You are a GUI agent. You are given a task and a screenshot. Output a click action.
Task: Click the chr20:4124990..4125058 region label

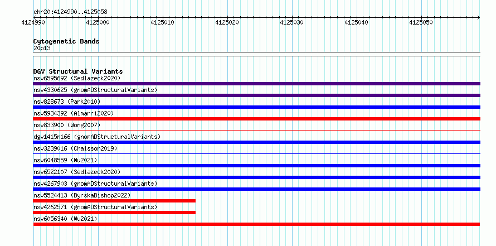(x=70, y=12)
